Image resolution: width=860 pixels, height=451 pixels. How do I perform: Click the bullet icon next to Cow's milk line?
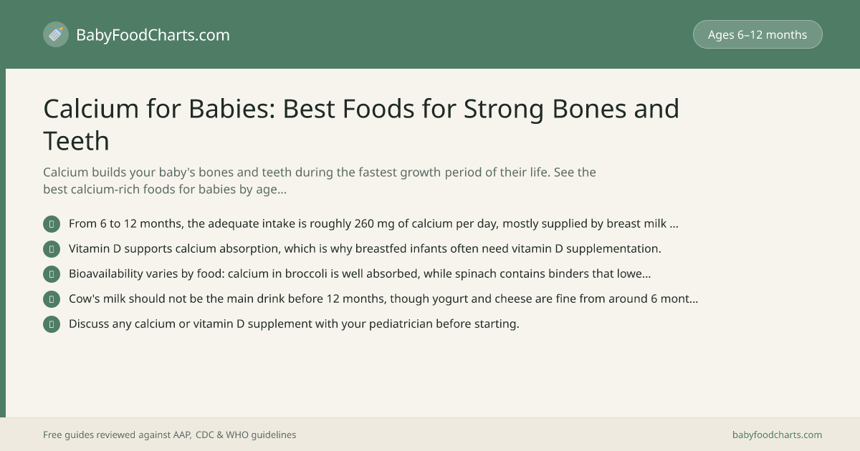coord(52,299)
